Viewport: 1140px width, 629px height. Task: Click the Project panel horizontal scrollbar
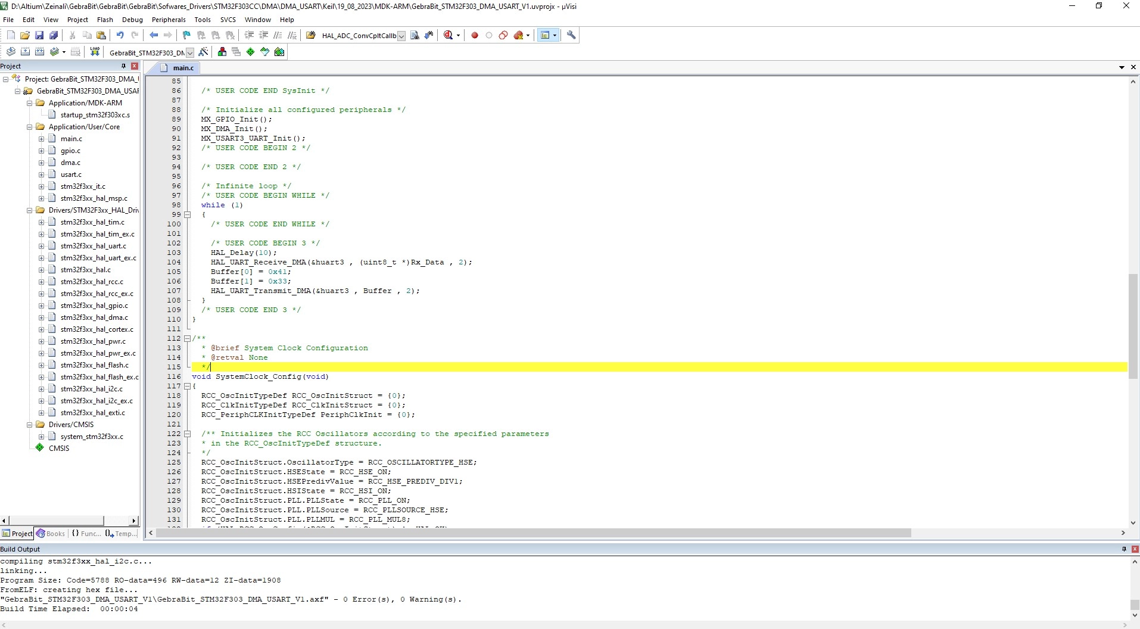coord(69,521)
